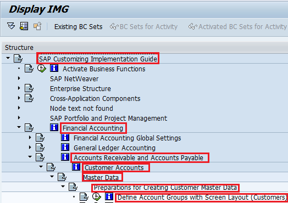Expand SAP Portfolio and Project Management
288x203 pixels.
point(19,118)
